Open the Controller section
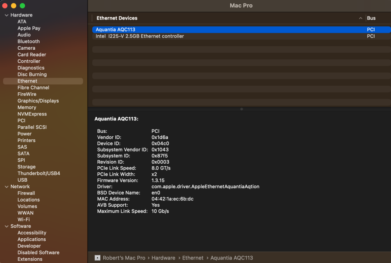This screenshot has height=263, width=391. click(29, 61)
